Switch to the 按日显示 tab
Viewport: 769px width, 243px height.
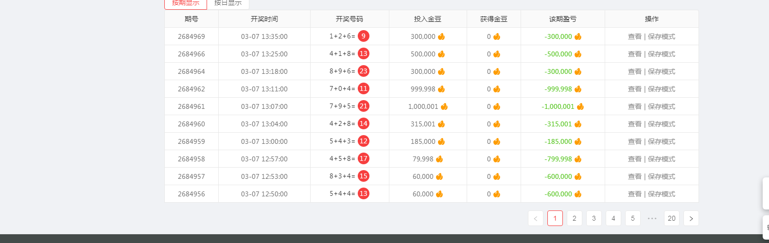click(x=228, y=3)
